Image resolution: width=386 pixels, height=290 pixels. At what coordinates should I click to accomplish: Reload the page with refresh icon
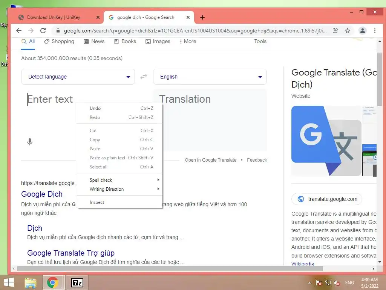[x=43, y=31]
